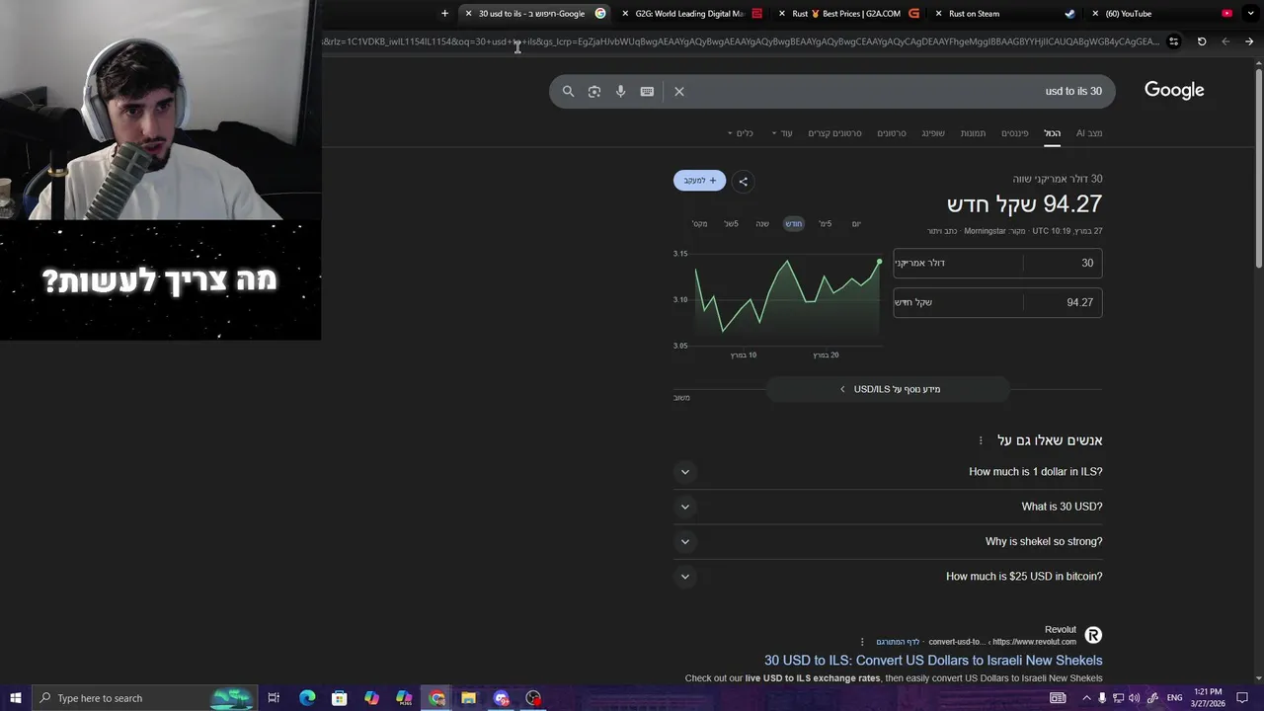Switch to 'סרטונים' videos search tab
Image resolution: width=1264 pixels, height=711 pixels.
[892, 133]
